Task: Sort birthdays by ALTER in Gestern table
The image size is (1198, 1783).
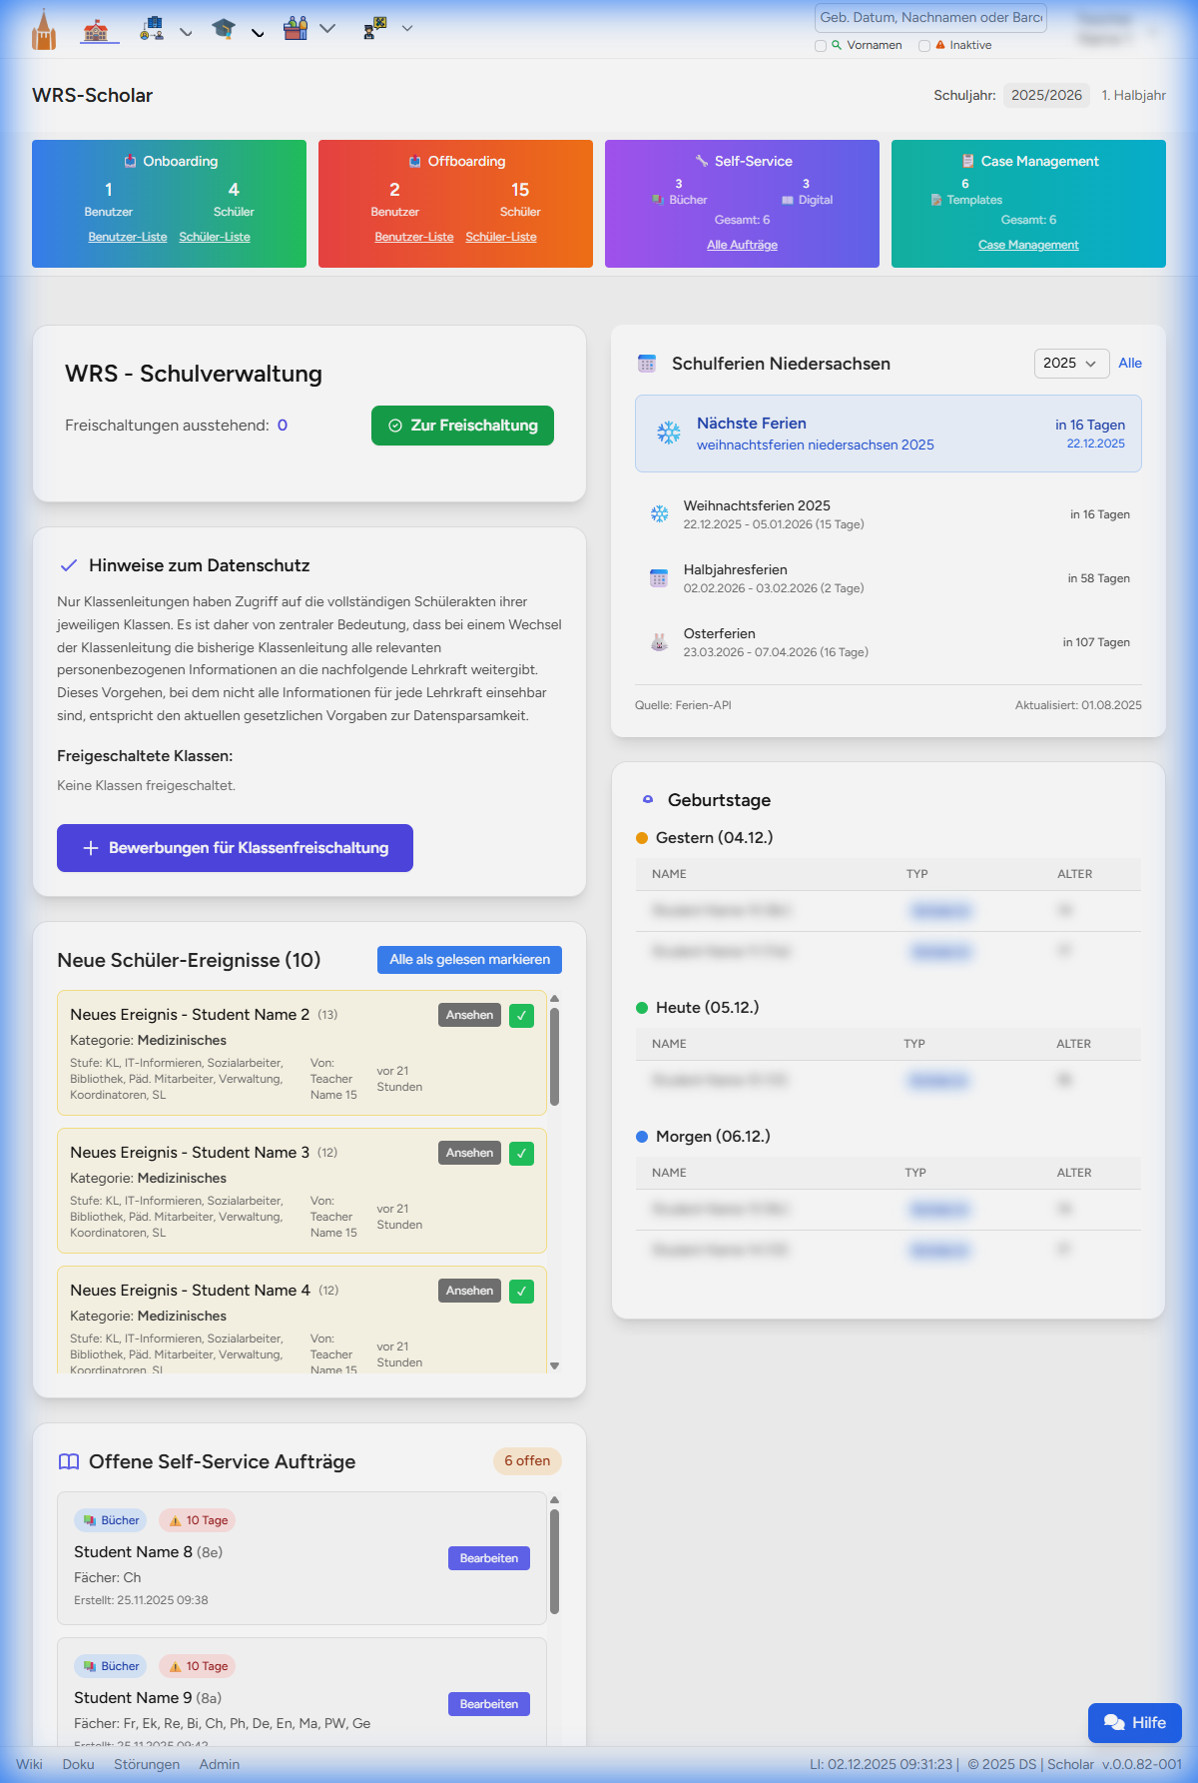Action: (x=1074, y=874)
